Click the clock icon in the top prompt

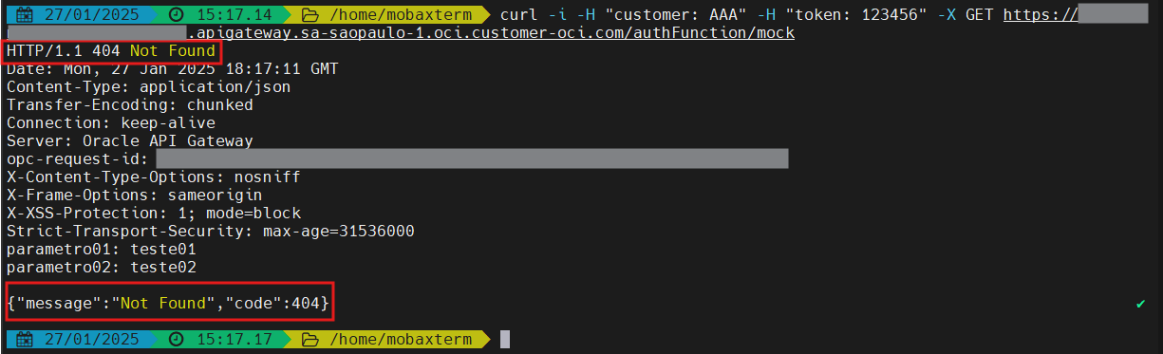point(177,15)
